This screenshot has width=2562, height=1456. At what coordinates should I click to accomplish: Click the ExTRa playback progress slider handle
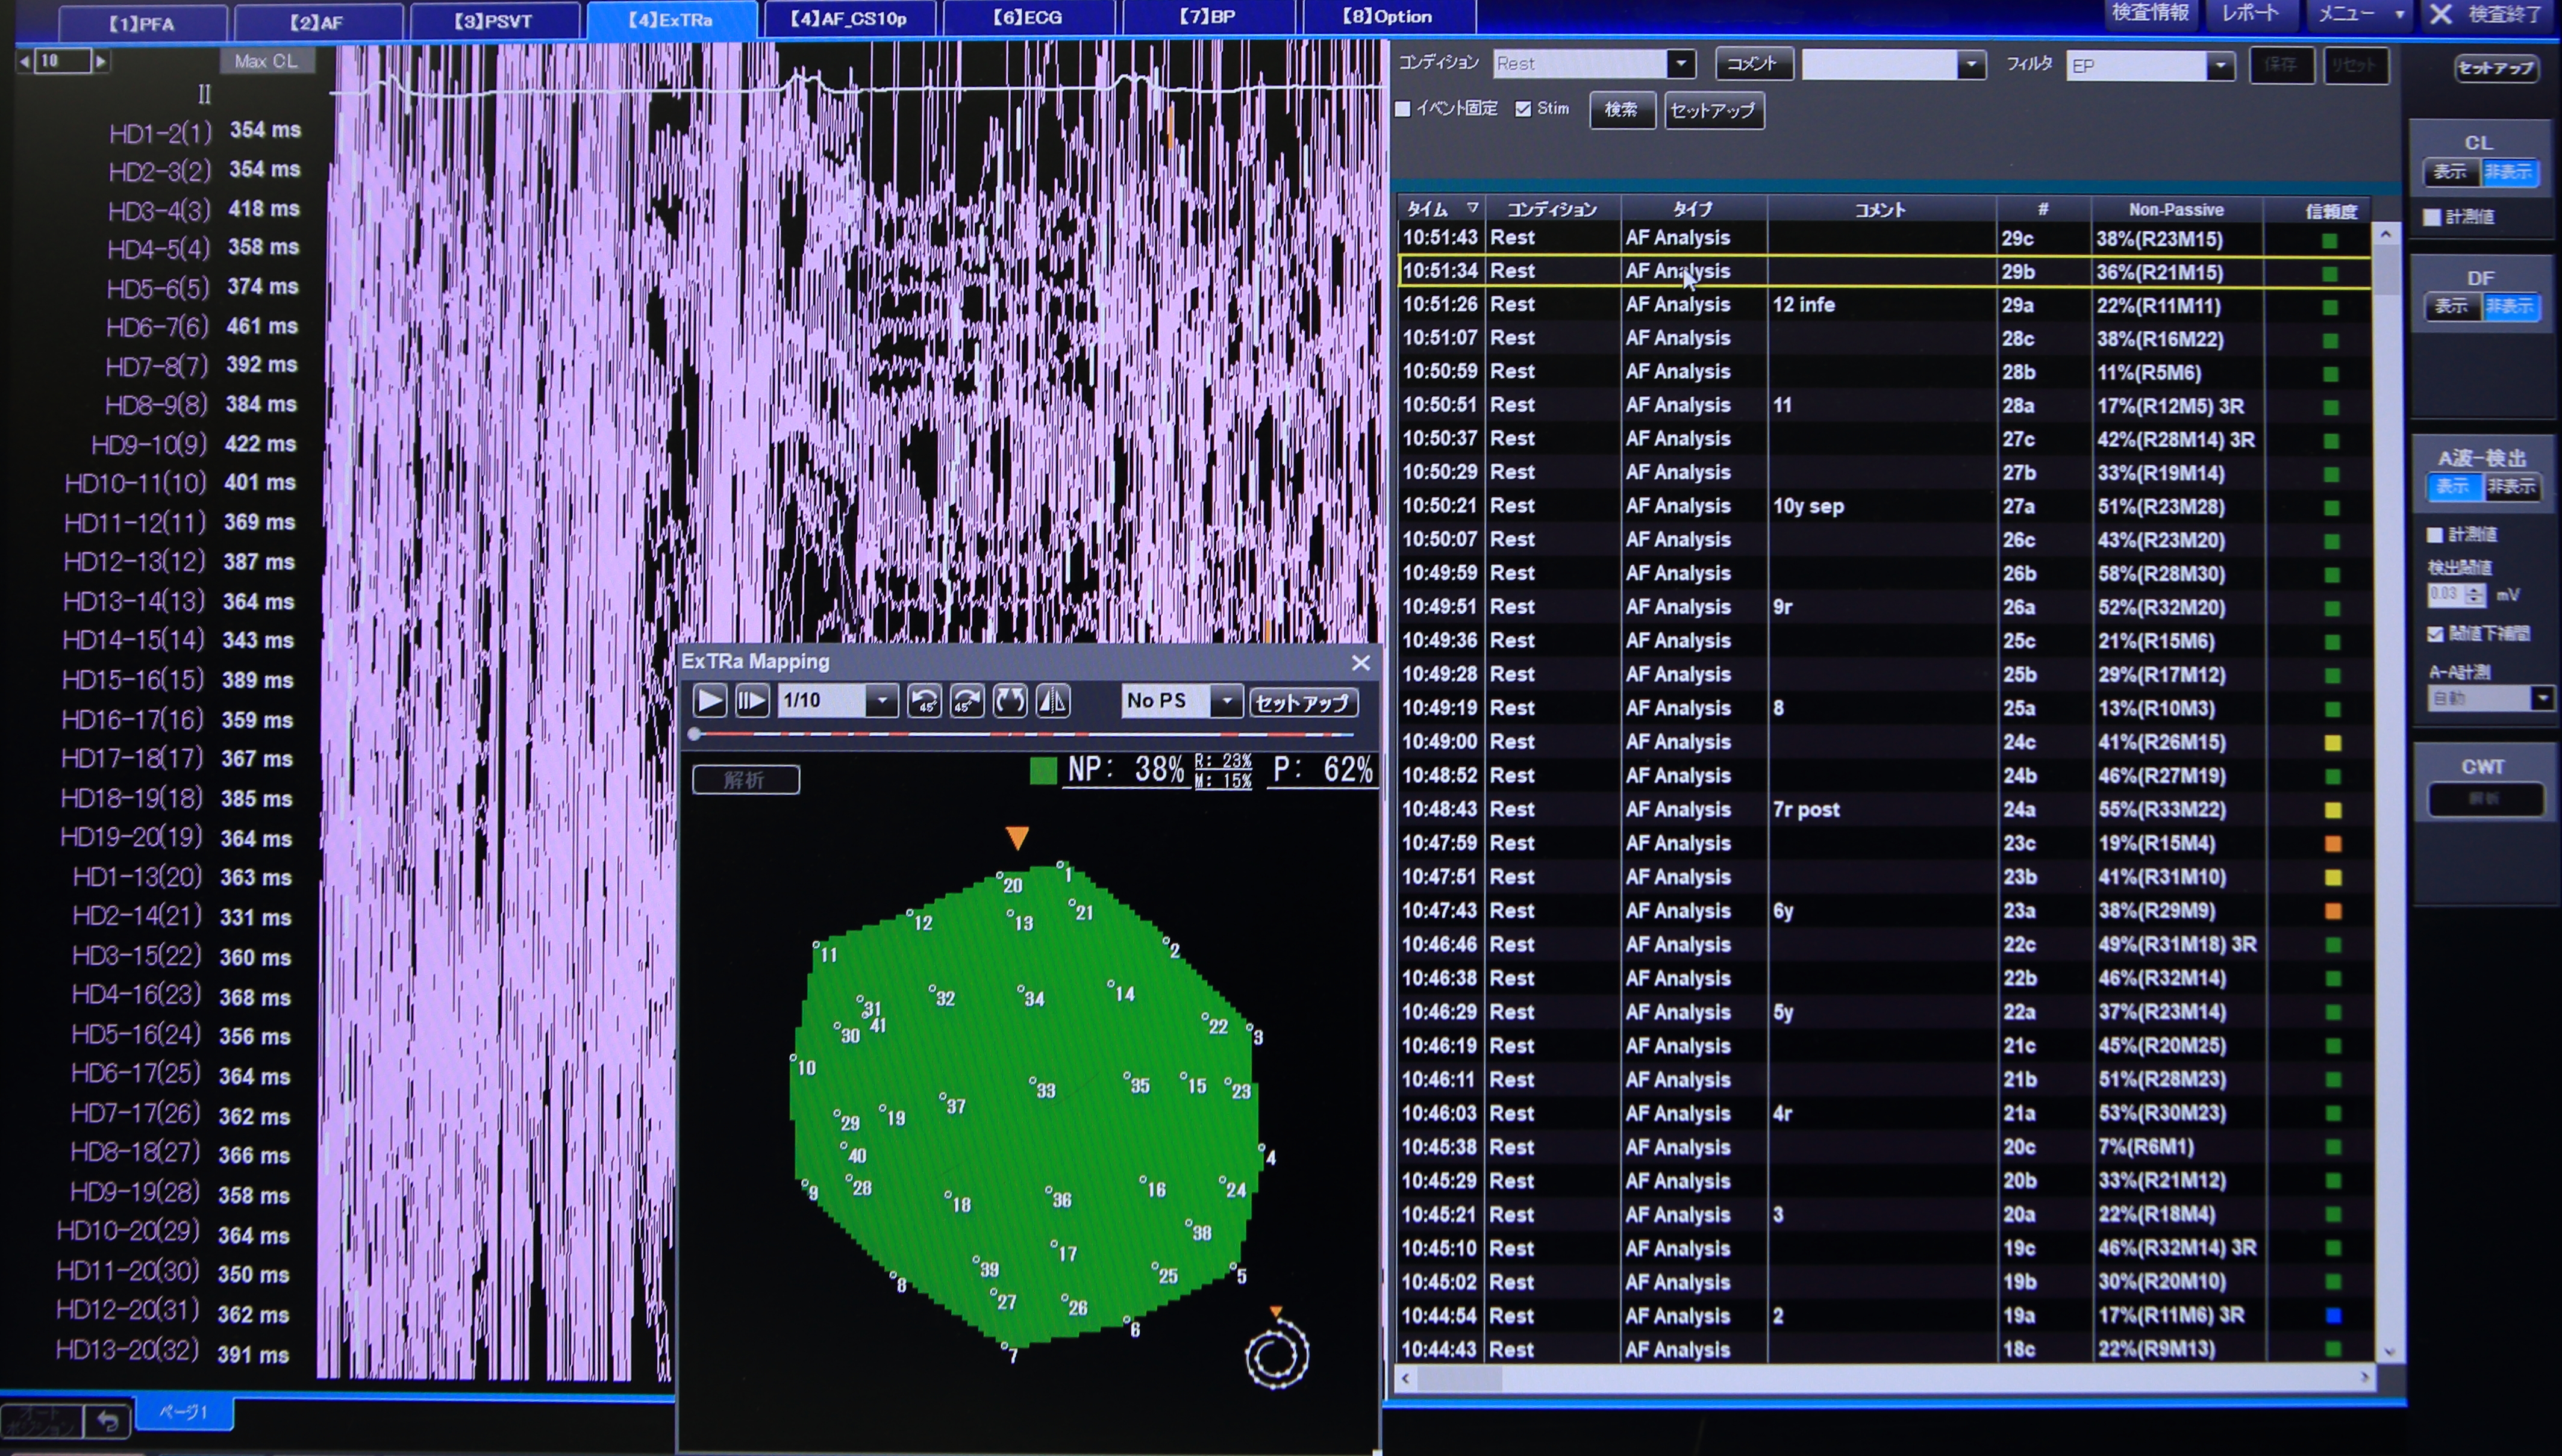coord(695,735)
